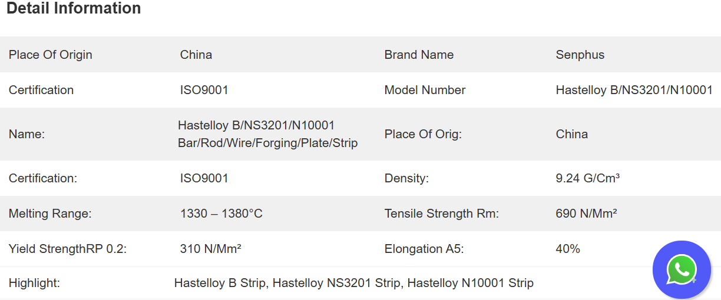Select the 690 N/Mm² tensile strength value

pyautogui.click(x=586, y=214)
